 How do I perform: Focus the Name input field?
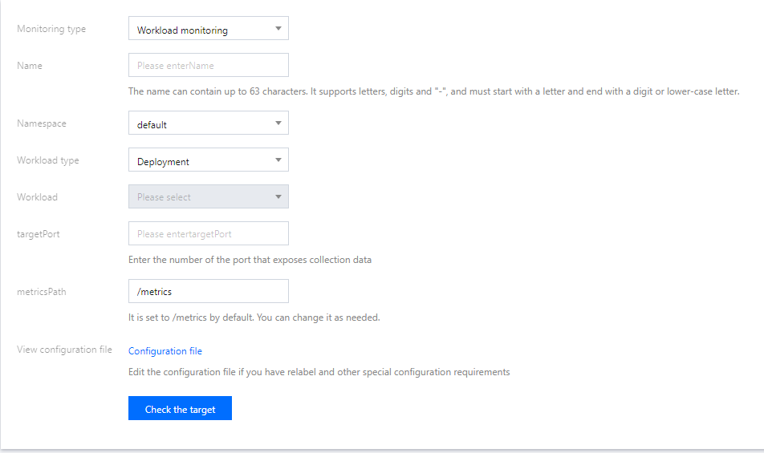coord(208,65)
